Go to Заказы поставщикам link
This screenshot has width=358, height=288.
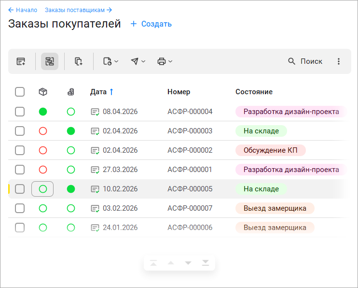pyautogui.click(x=78, y=10)
